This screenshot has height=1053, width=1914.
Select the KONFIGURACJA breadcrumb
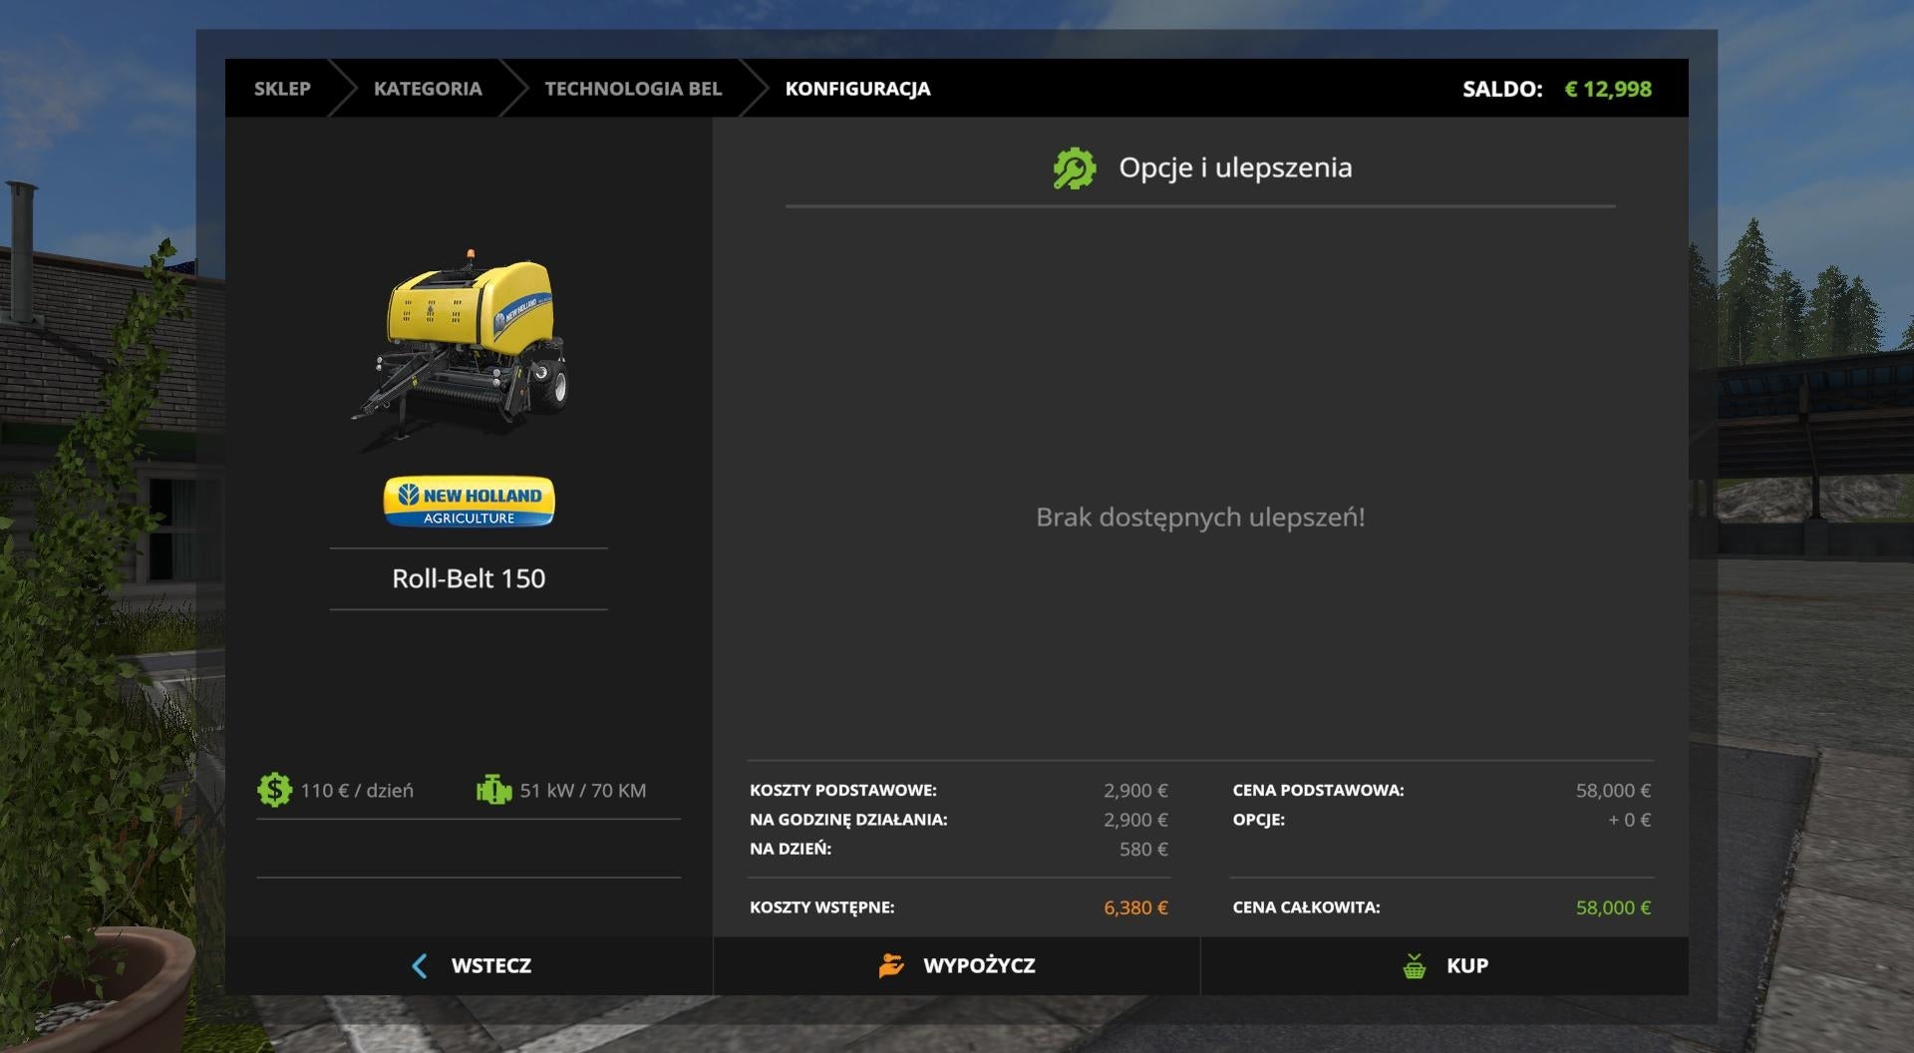click(857, 89)
